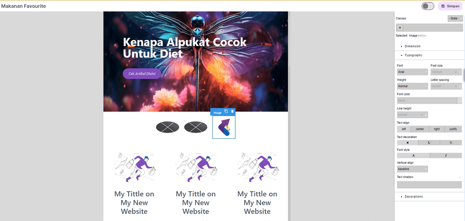Apply underline text decoration
This screenshot has height=221, width=465.
[429, 143]
